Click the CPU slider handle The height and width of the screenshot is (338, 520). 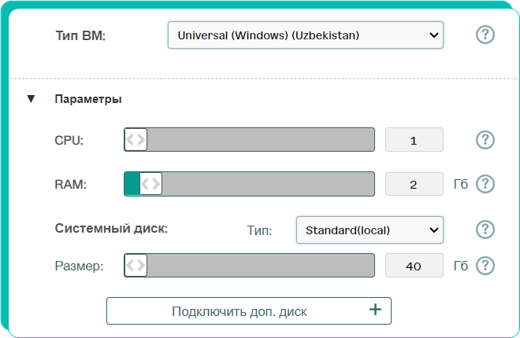[136, 140]
